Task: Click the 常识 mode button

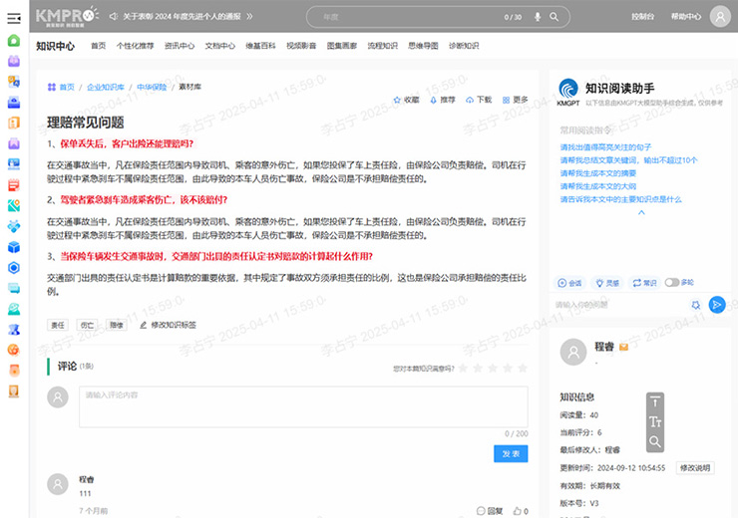Action: click(x=644, y=283)
